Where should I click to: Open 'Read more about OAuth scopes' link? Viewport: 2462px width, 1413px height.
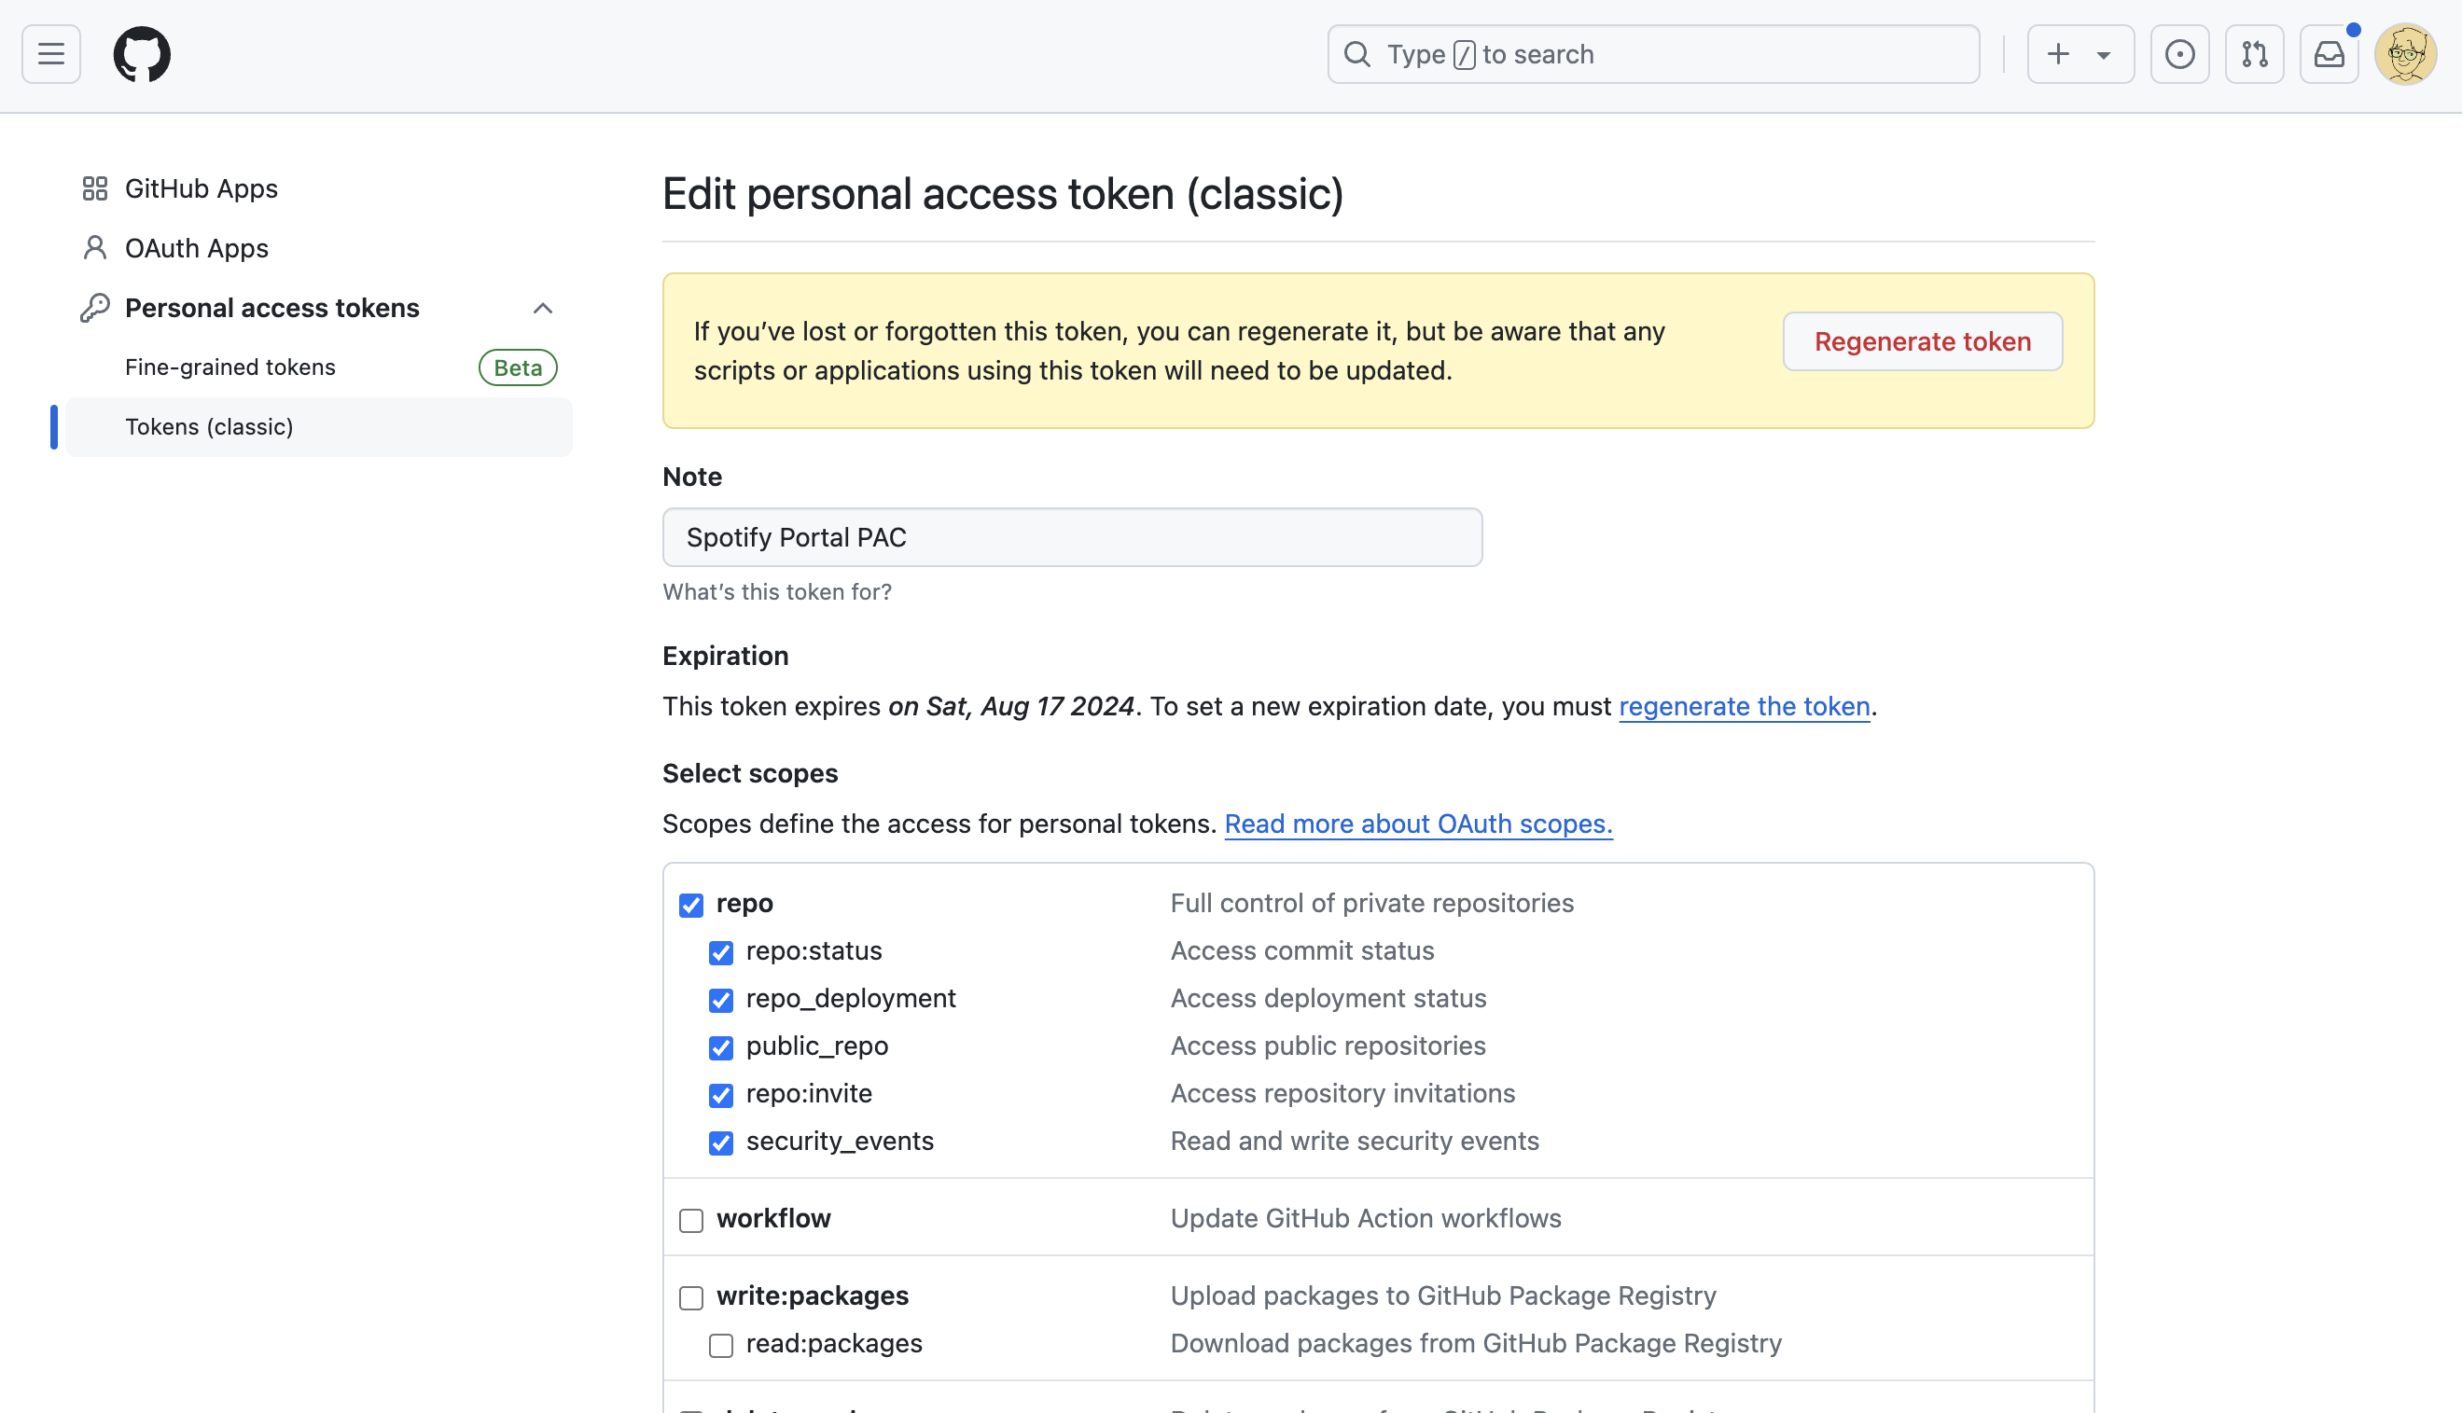tap(1418, 824)
